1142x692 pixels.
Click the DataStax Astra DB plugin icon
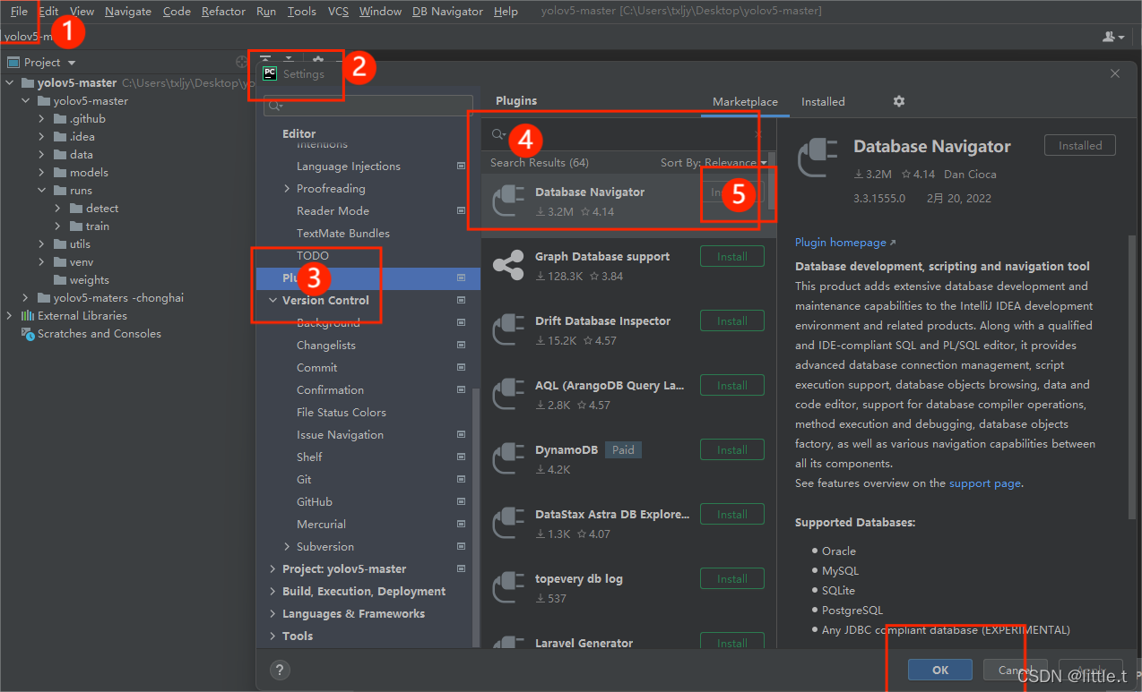[x=508, y=523]
